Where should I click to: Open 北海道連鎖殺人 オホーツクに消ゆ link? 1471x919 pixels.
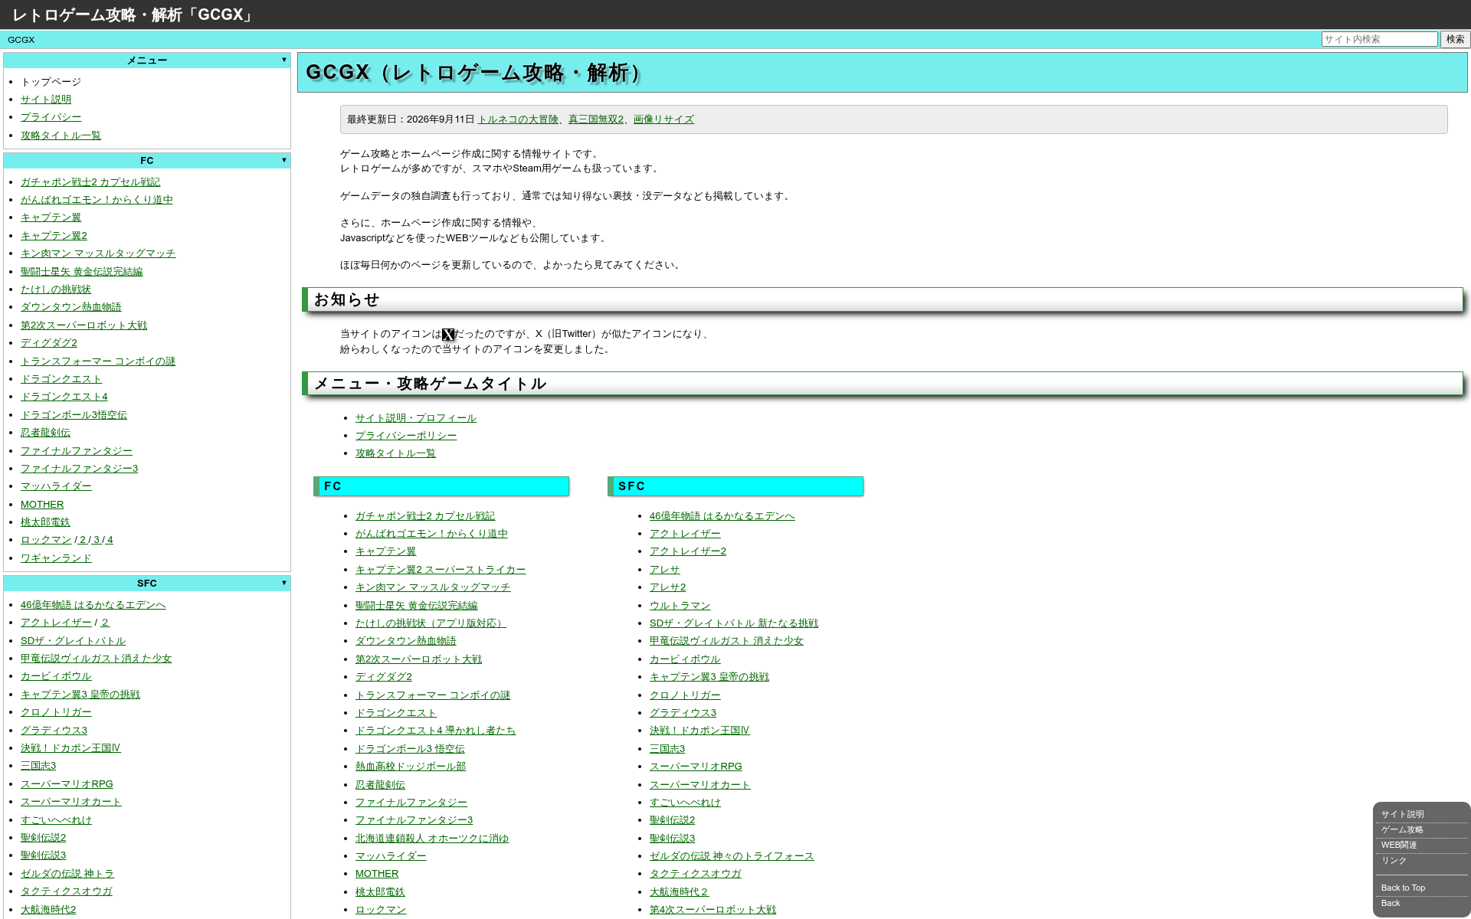pyautogui.click(x=432, y=839)
